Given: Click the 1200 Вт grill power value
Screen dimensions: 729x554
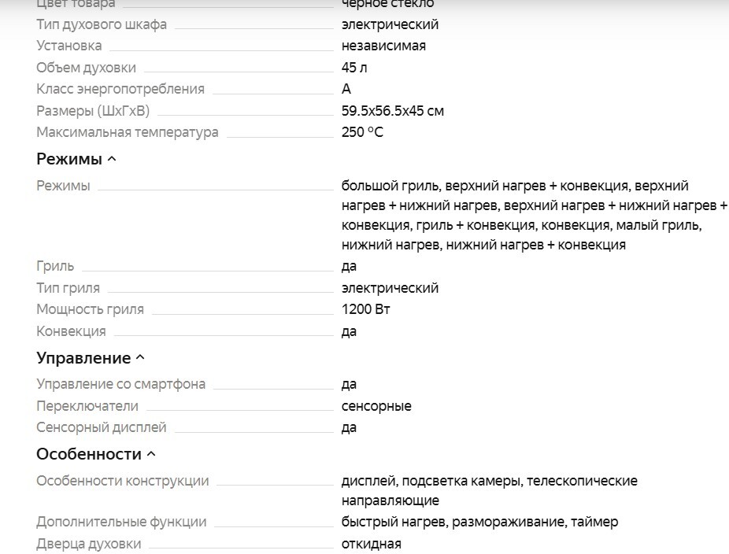Looking at the screenshot, I should click(x=366, y=309).
